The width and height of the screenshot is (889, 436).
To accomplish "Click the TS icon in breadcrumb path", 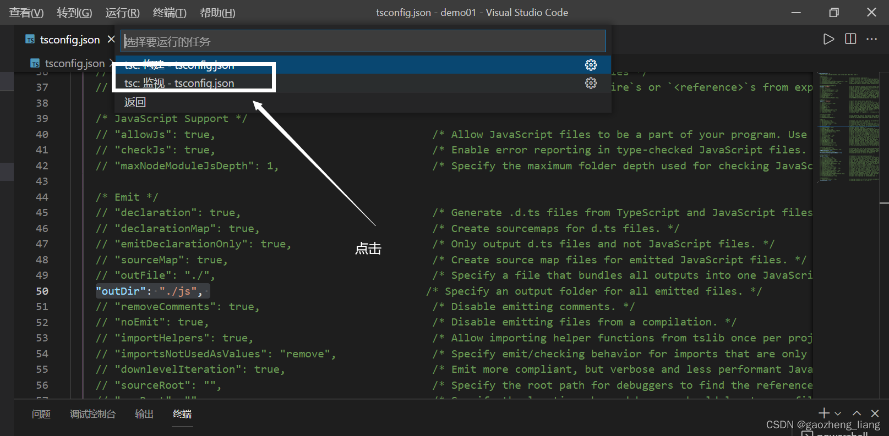I will (x=35, y=63).
